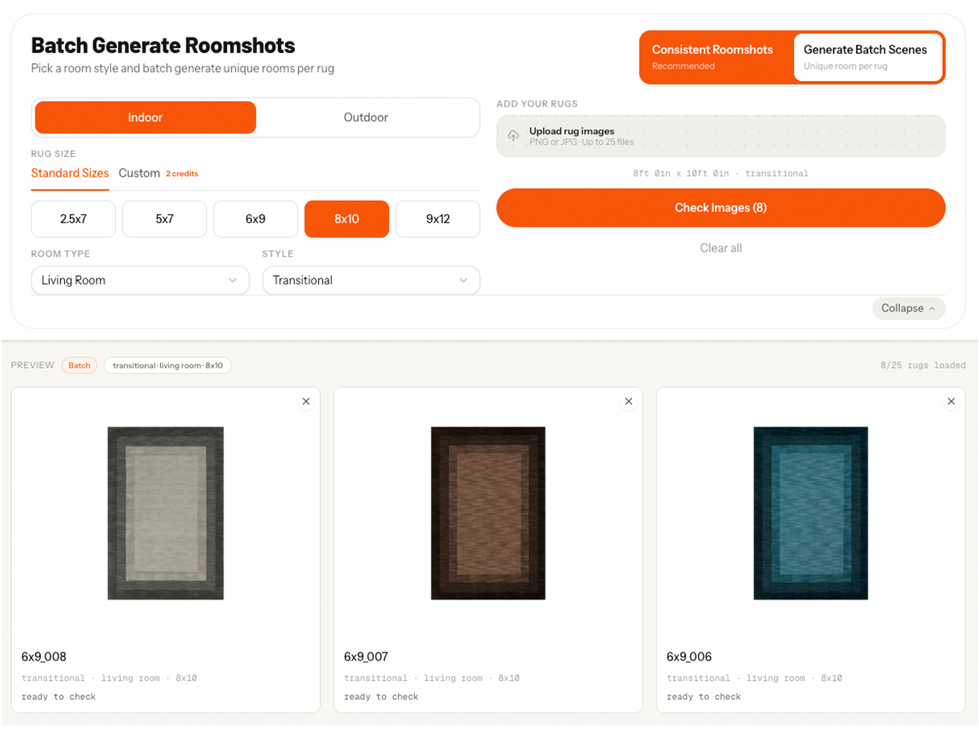Remove the 6x9_008 rug preview
Viewport: 979px width, 734px height.
[306, 401]
